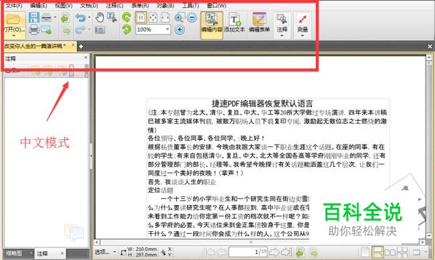
Task: Click the zoom out minus button
Action: pos(192,17)
